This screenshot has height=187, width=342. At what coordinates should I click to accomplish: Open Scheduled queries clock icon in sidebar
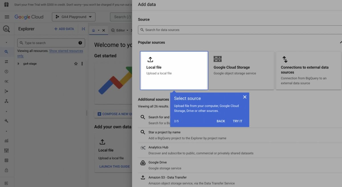coord(6,72)
